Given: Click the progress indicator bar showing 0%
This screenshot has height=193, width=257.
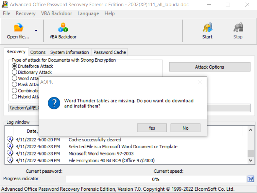Looking at the screenshot, I should click(x=156, y=179).
